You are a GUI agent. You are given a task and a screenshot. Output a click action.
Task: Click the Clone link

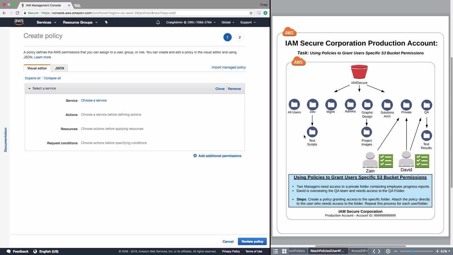pos(220,89)
